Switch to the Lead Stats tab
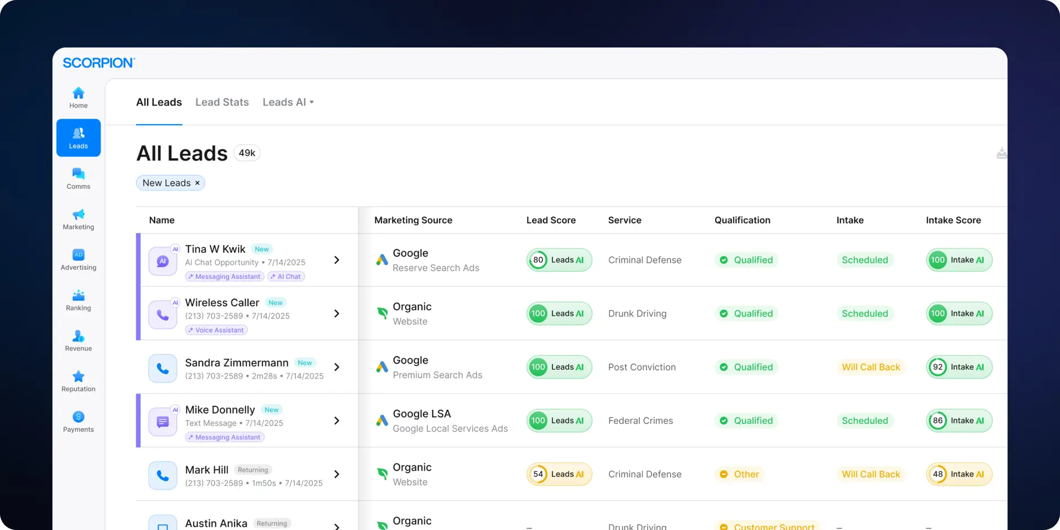This screenshot has width=1060, height=530. click(221, 102)
